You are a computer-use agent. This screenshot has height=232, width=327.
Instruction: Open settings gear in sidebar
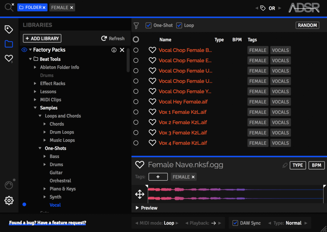click(9, 200)
